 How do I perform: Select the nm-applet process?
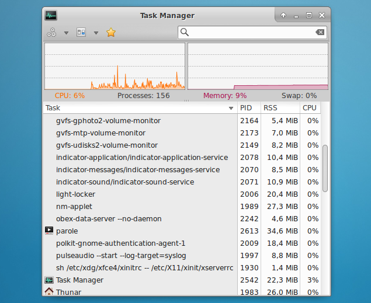74,207
